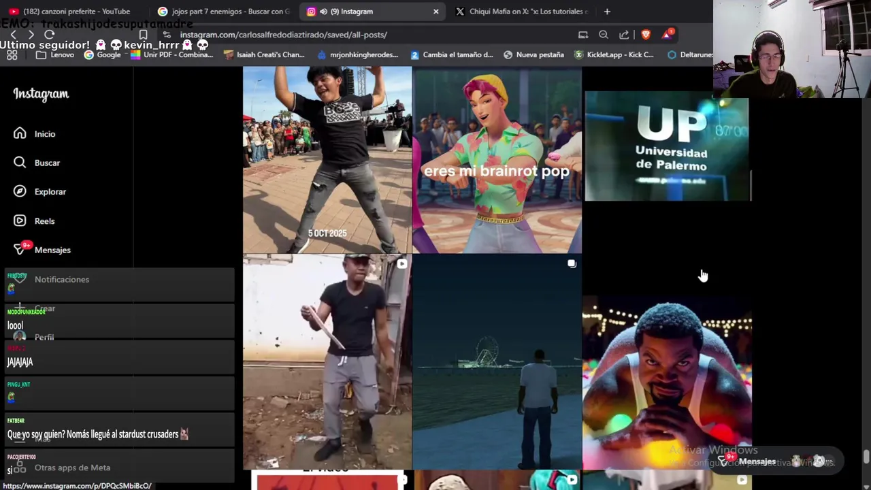This screenshot has height=490, width=871.
Task: Open the Explorar page
Action: click(40, 192)
